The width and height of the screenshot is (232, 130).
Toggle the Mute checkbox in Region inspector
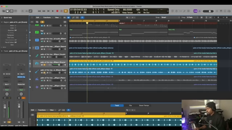pos(15,26)
